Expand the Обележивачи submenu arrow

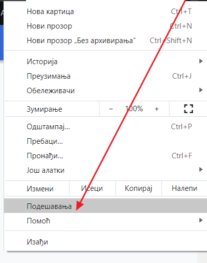click(x=201, y=90)
